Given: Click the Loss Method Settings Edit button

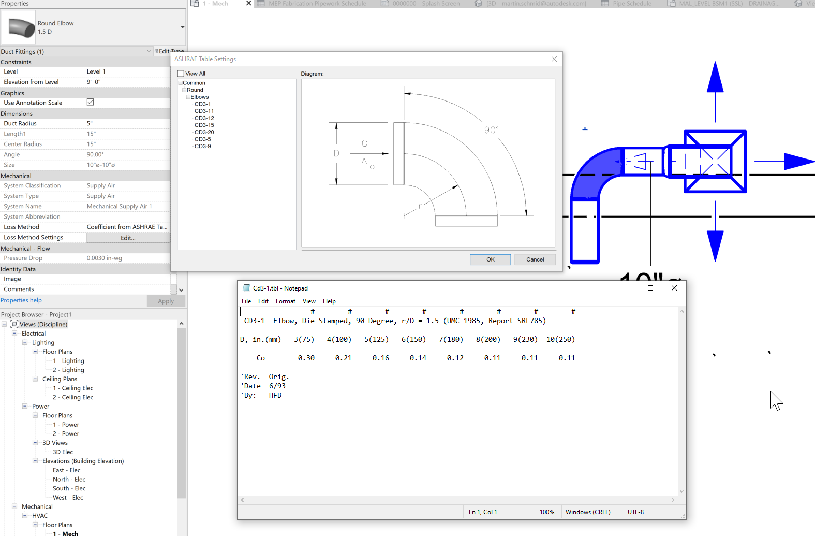Looking at the screenshot, I should 128,238.
